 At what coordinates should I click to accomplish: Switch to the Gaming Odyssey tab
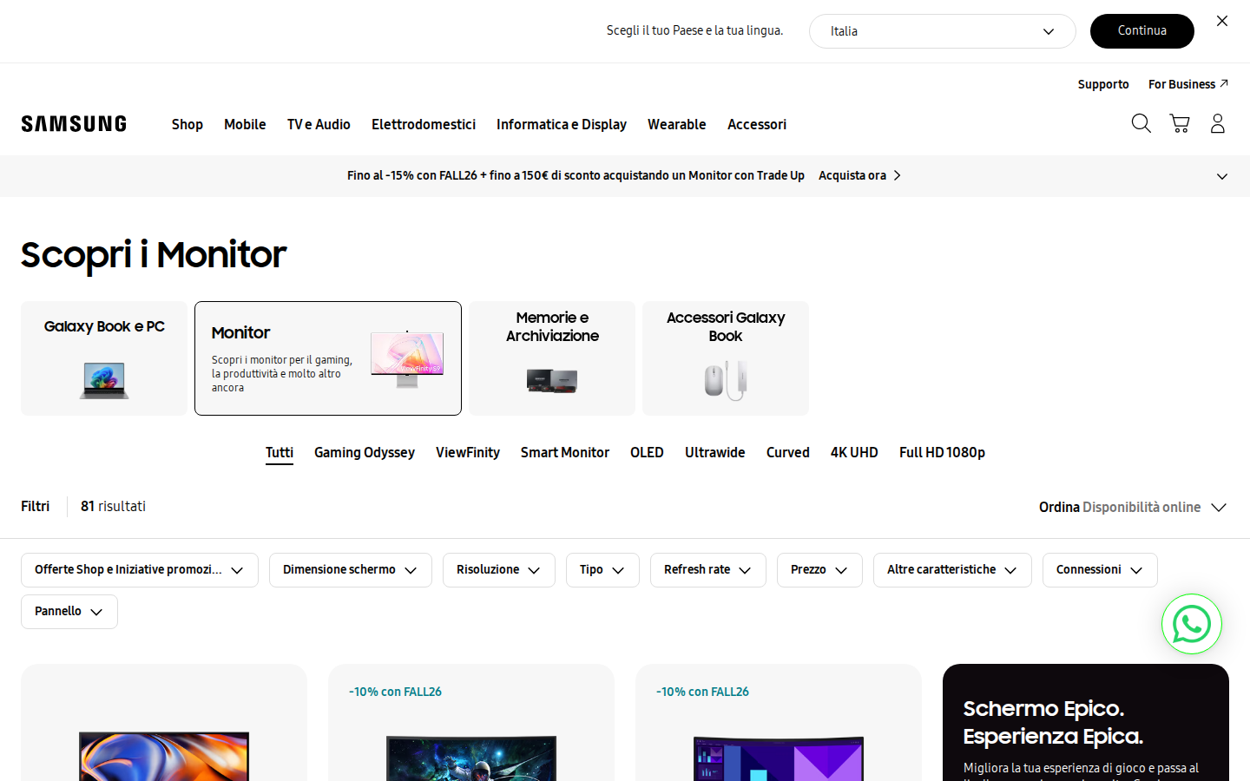[x=365, y=453]
